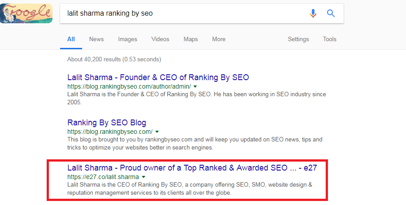Select the Maps tab
This screenshot has width=406, height=205.
191,39
